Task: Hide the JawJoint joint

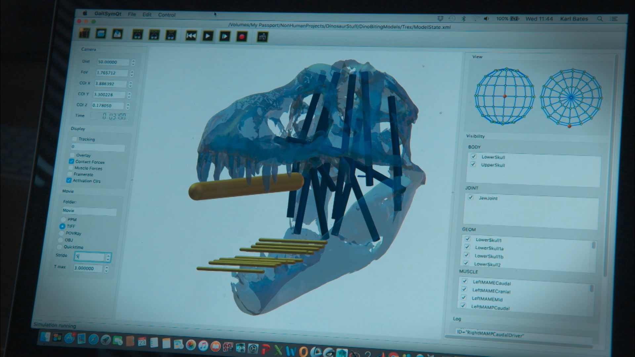Action: 471,197
